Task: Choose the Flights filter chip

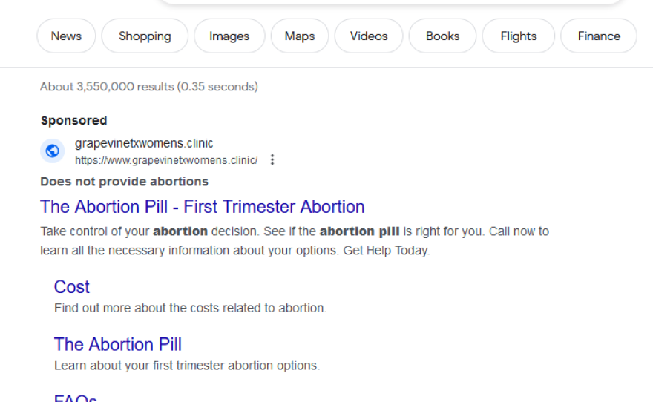Action: 518,36
